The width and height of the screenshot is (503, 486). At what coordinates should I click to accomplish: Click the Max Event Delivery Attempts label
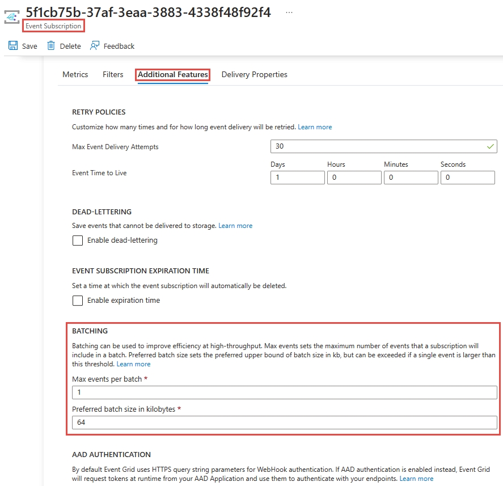coord(115,147)
